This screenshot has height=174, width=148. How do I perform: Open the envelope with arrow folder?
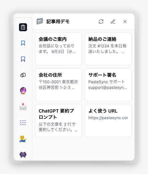click(x=23, y=107)
